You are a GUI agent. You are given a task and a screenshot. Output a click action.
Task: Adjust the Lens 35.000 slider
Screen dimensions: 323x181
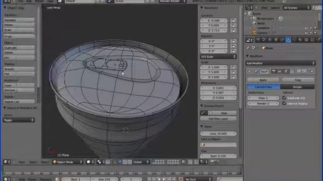tap(218, 134)
